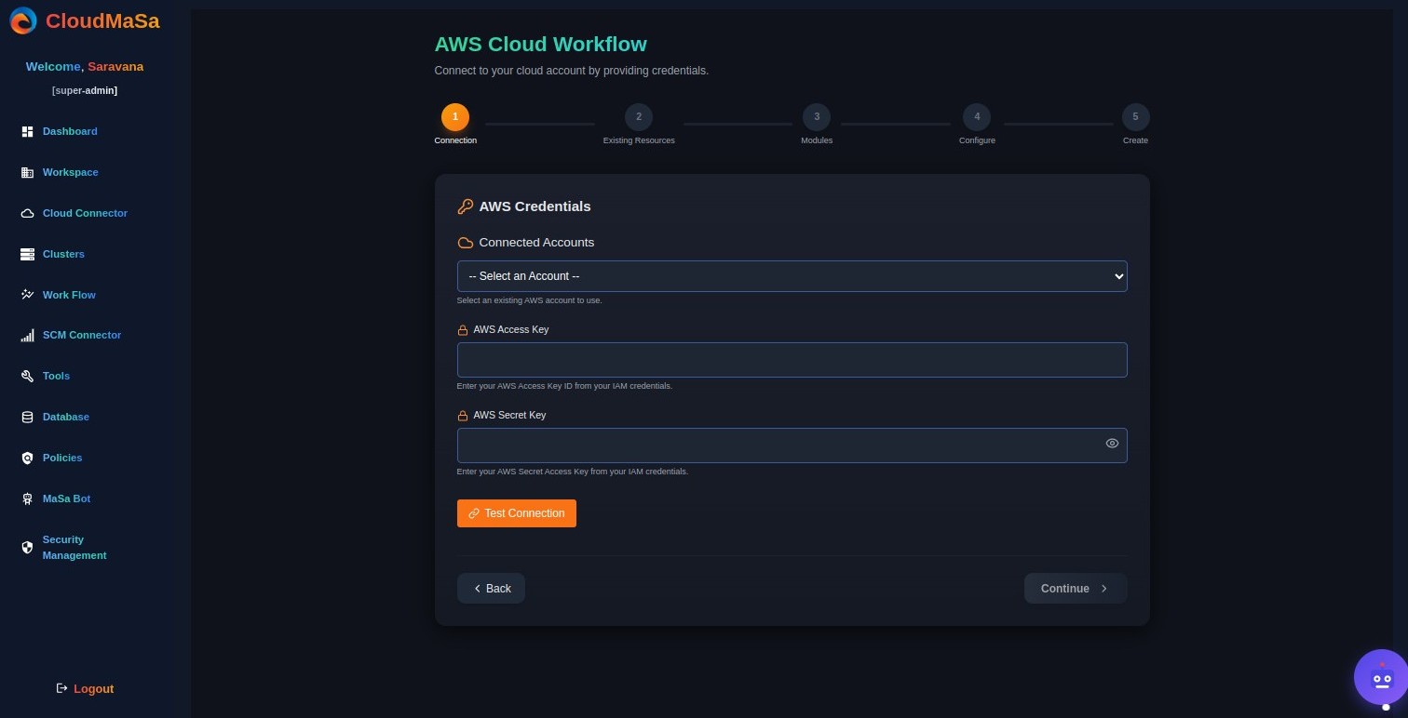Click the Database cylinder icon
1408x718 pixels.
pyautogui.click(x=27, y=418)
